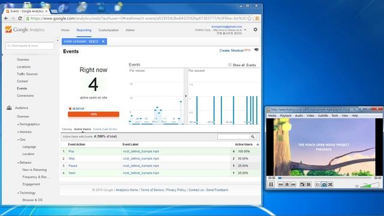Screen dimensions: 384x216
Task: Open VLC Tools menu
Action: click(335, 116)
